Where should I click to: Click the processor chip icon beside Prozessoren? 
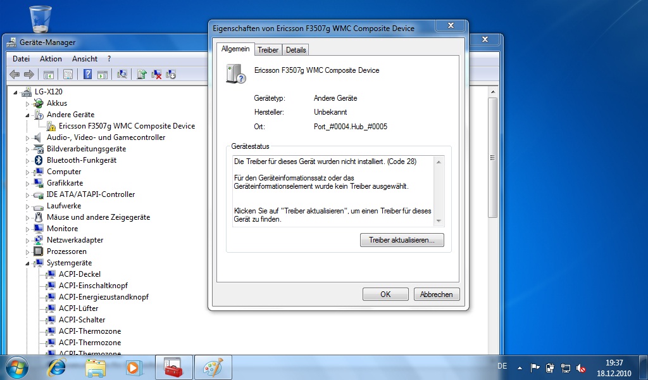tap(38, 251)
